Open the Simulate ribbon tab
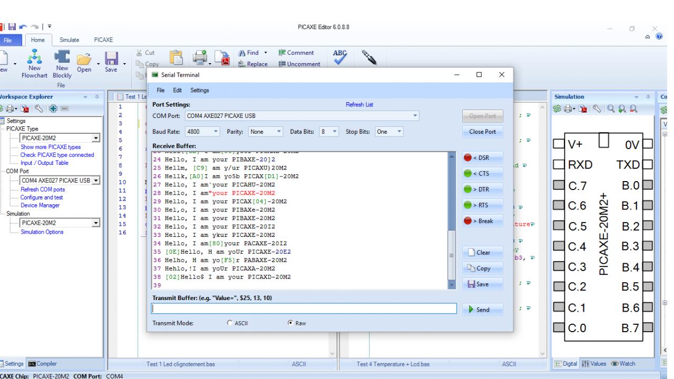 pos(68,39)
